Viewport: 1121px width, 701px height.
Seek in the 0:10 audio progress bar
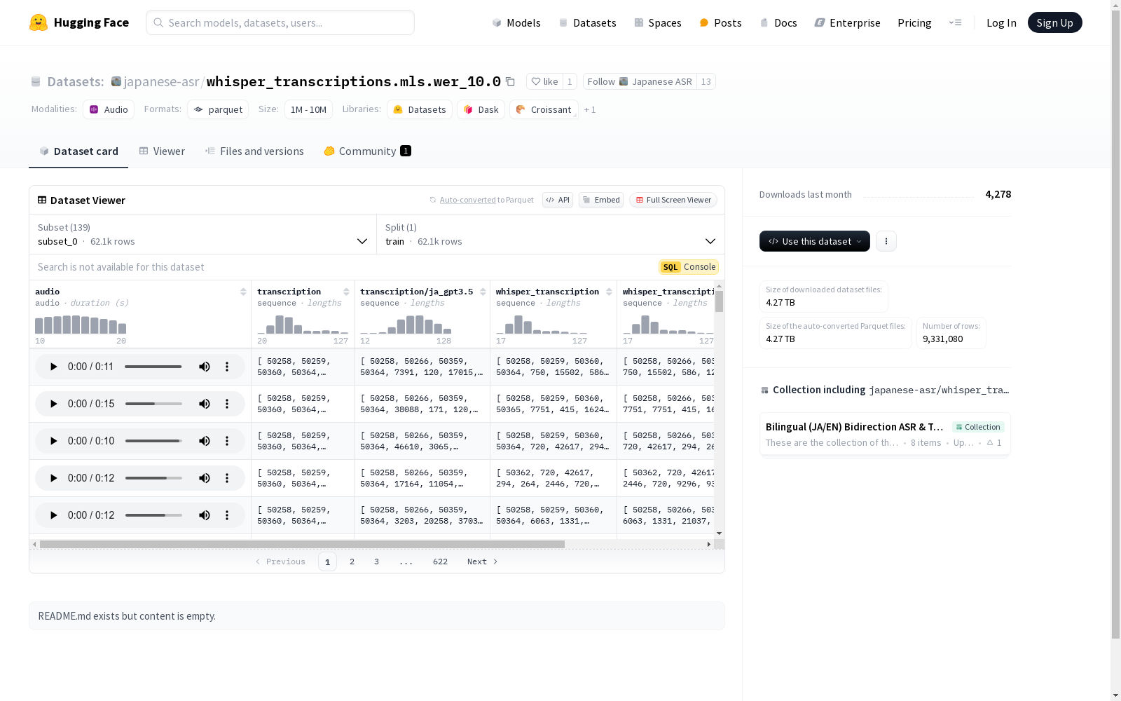153,441
